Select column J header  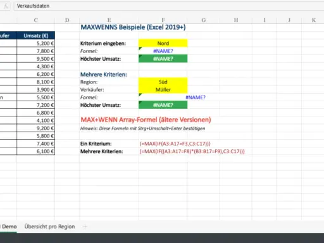point(289,20)
